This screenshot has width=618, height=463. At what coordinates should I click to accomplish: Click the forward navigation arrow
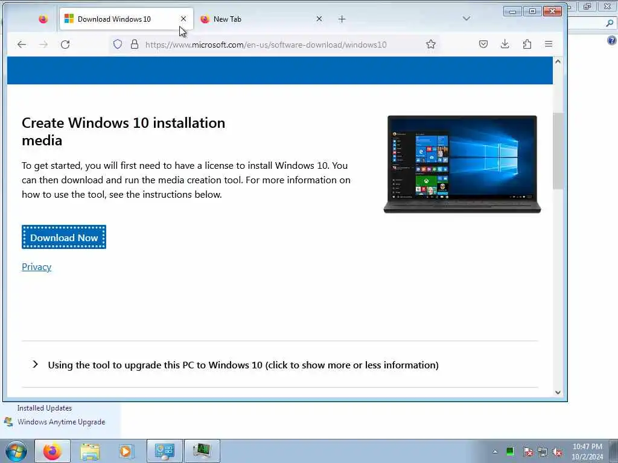pyautogui.click(x=43, y=45)
